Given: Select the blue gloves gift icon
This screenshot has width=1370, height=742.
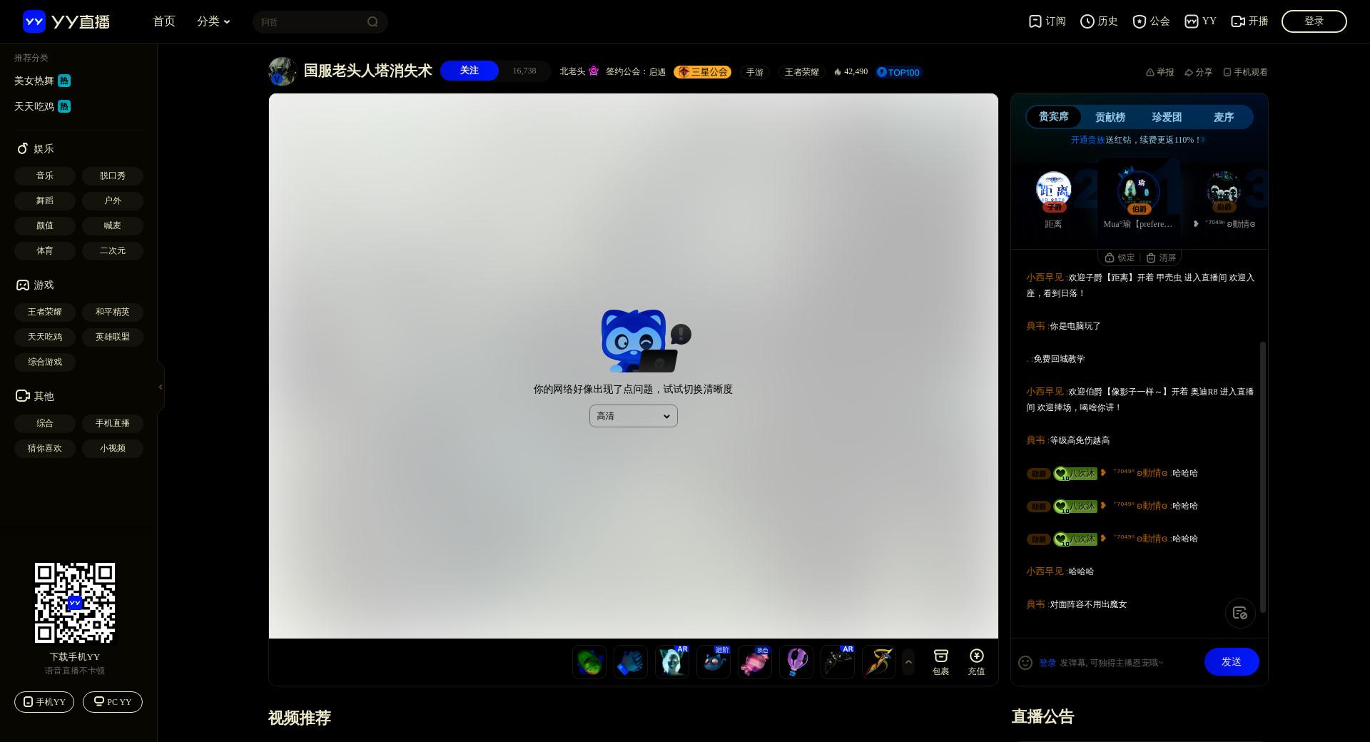Looking at the screenshot, I should tap(631, 662).
